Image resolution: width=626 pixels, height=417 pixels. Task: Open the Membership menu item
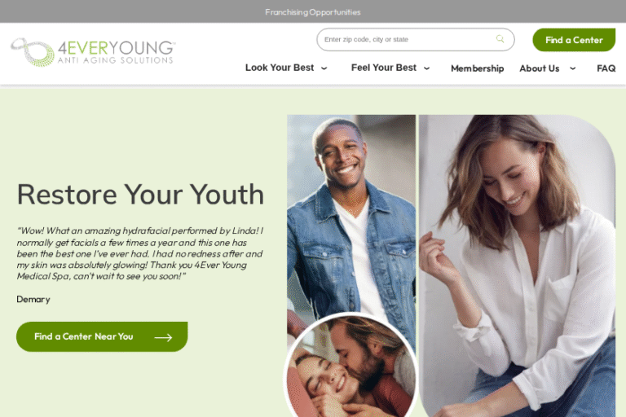click(477, 68)
